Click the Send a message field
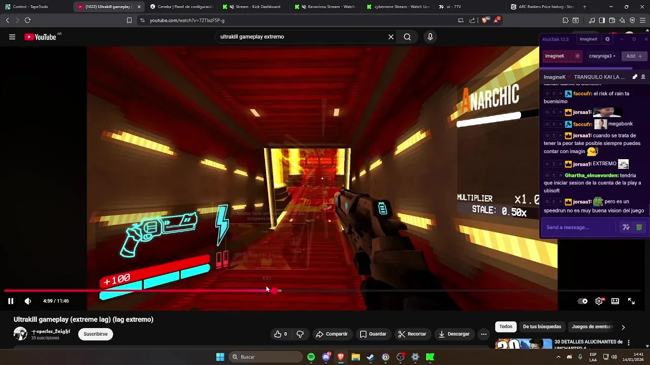This screenshot has width=650, height=365. [x=579, y=227]
